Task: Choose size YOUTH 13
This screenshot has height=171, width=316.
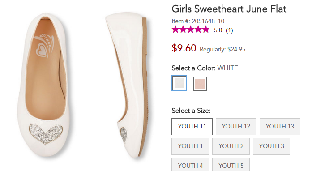Action: [x=280, y=126]
